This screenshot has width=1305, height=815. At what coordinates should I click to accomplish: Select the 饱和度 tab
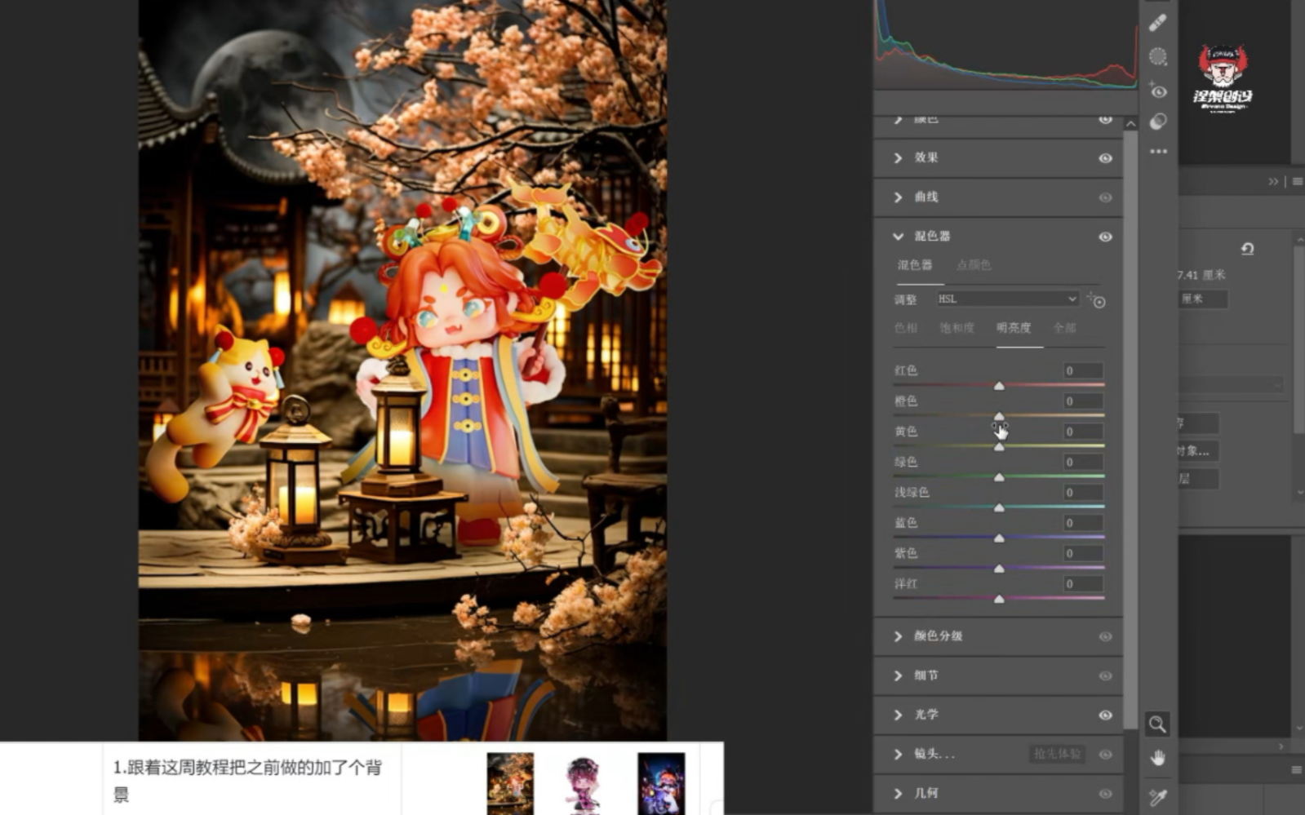[957, 328]
